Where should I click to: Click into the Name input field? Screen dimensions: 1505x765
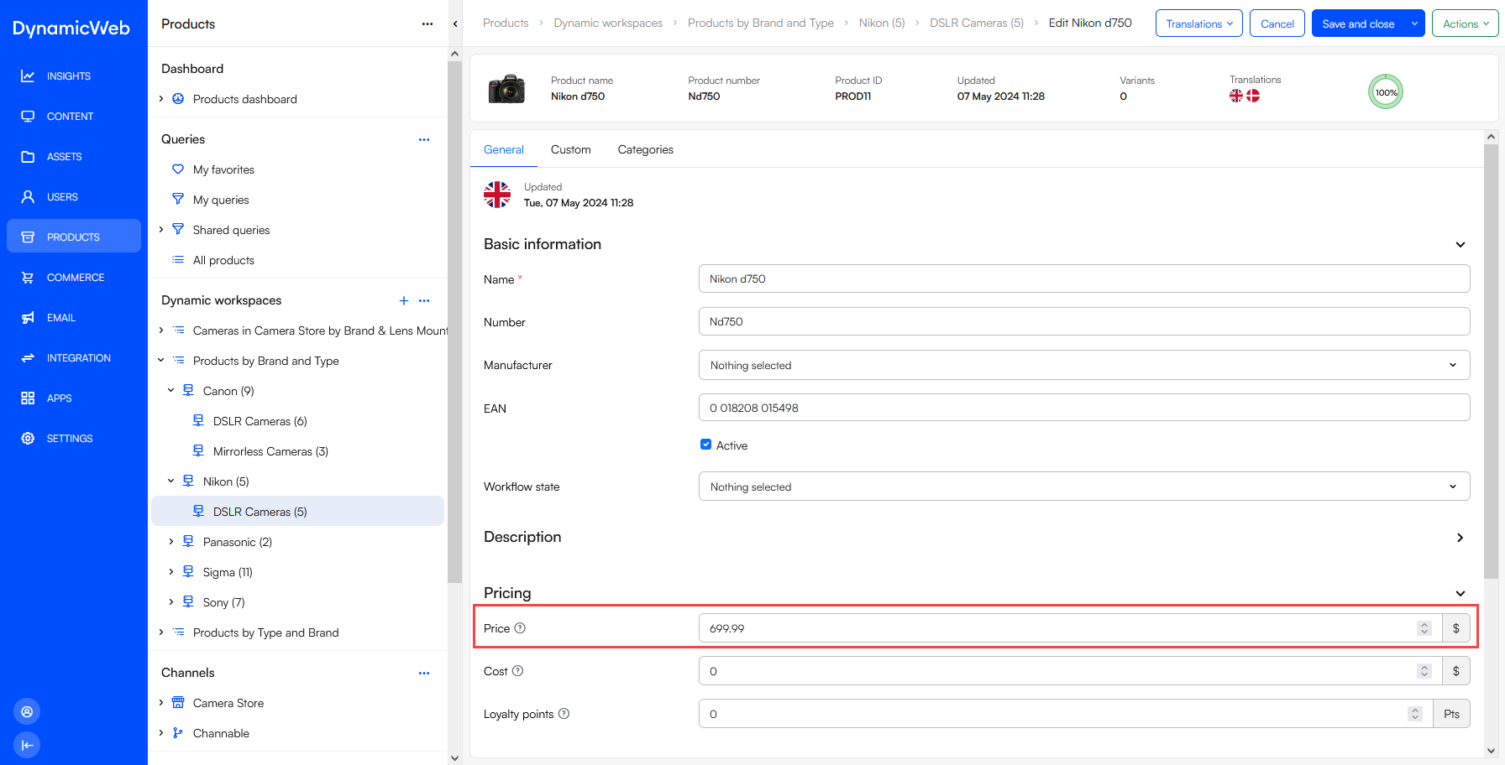pos(1084,278)
